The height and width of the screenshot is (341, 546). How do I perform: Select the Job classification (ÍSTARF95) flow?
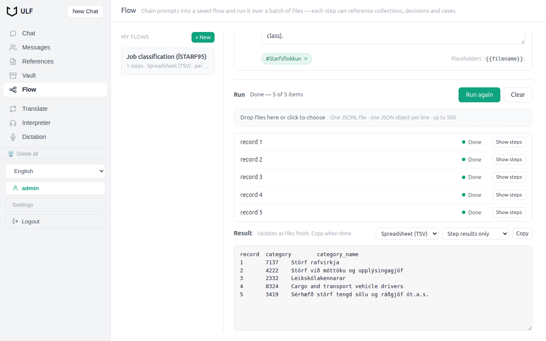[x=168, y=61]
